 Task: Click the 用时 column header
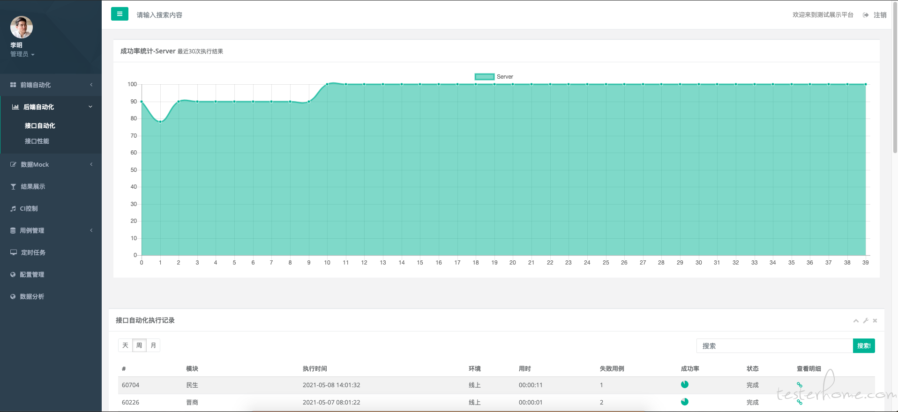(x=525, y=369)
